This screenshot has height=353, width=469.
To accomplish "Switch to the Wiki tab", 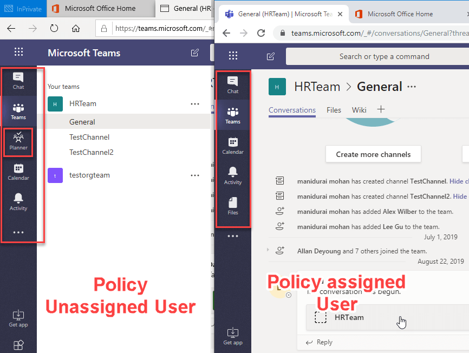I will pos(359,110).
